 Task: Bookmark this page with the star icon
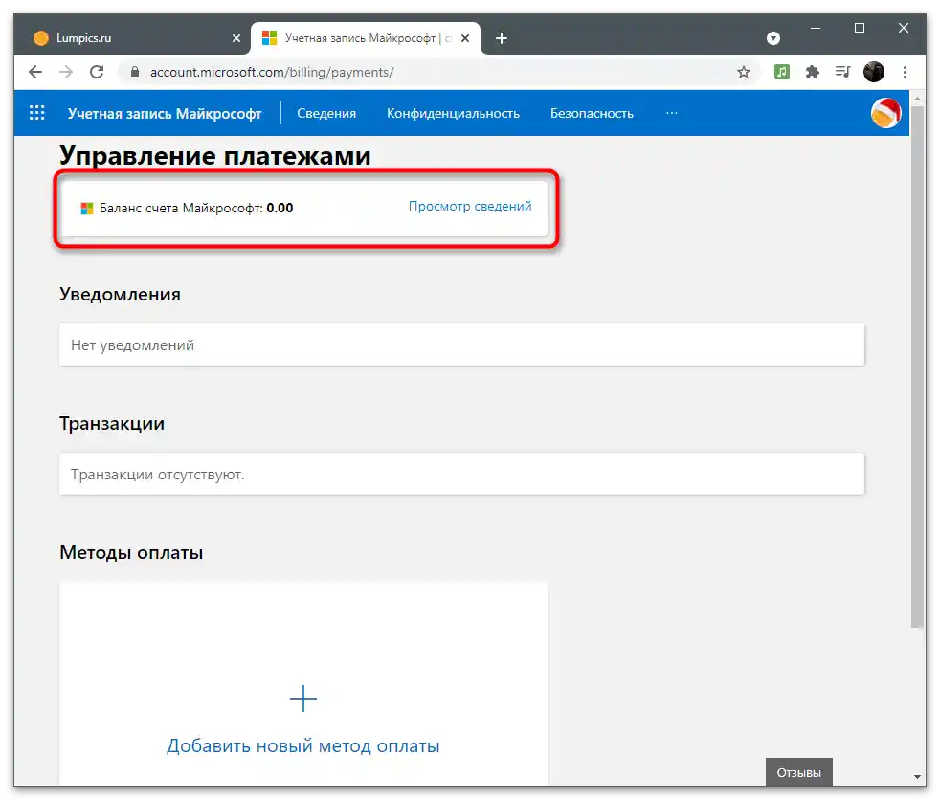(x=744, y=72)
